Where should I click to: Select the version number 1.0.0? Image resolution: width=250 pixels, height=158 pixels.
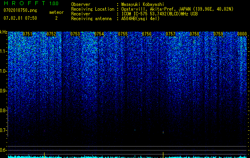pos(54,3)
